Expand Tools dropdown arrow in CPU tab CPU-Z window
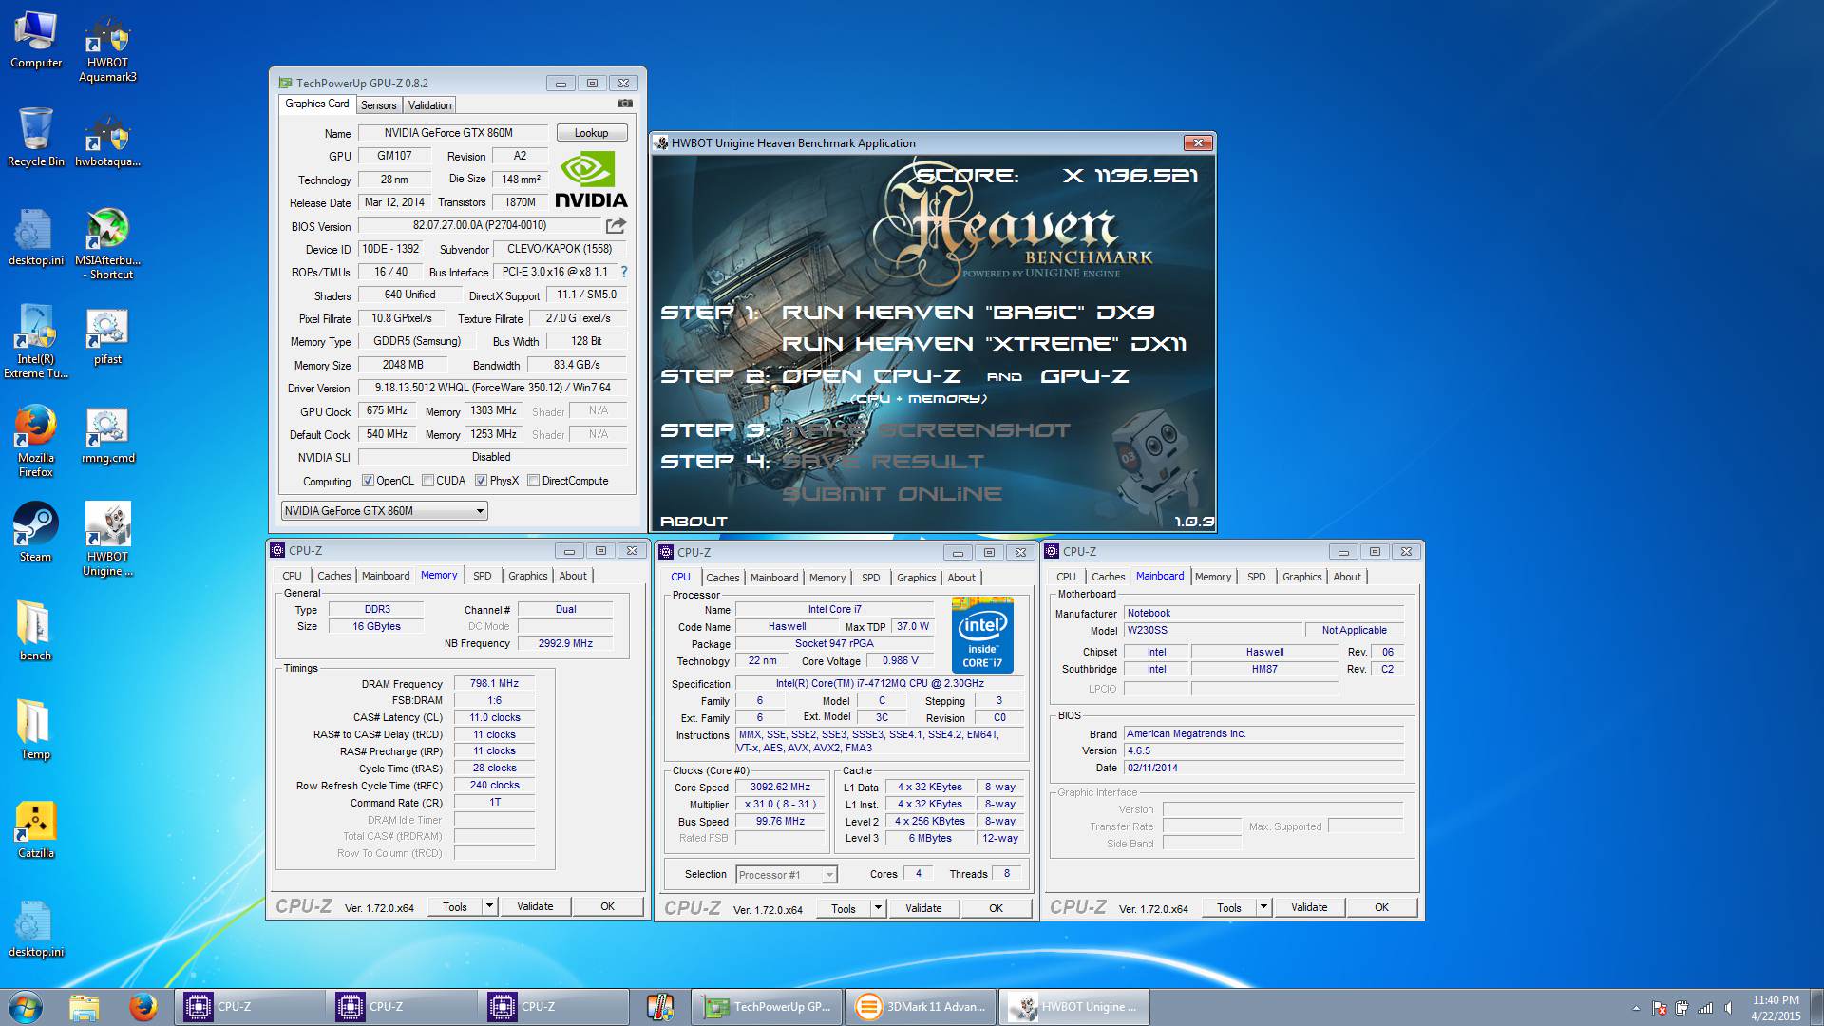Image resolution: width=1824 pixels, height=1026 pixels. (878, 908)
